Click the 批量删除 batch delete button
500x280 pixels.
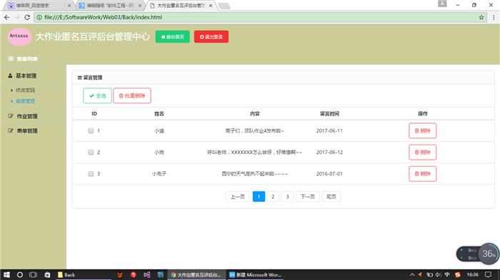pyautogui.click(x=132, y=95)
